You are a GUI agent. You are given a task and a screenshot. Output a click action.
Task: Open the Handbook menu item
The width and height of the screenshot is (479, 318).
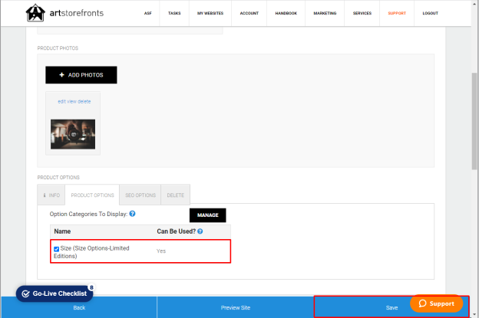click(286, 13)
